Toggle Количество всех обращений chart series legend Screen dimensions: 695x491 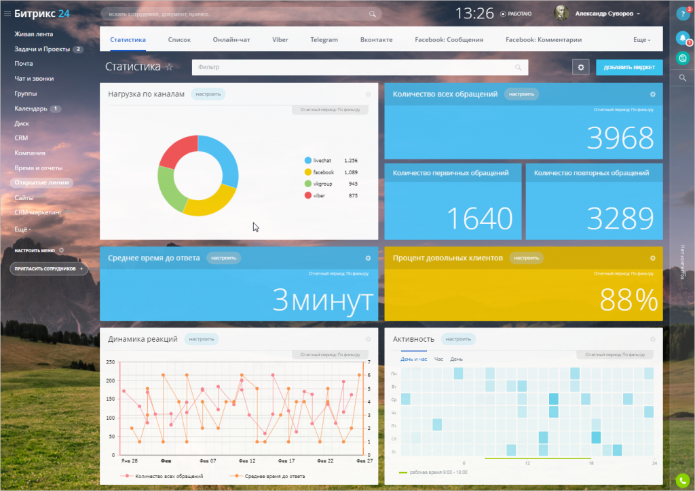point(162,476)
